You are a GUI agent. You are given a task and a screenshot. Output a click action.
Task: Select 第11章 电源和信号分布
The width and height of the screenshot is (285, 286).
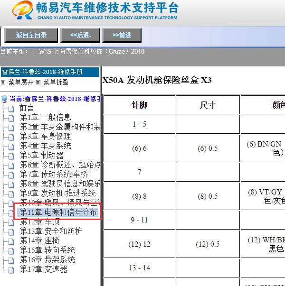tap(58, 212)
